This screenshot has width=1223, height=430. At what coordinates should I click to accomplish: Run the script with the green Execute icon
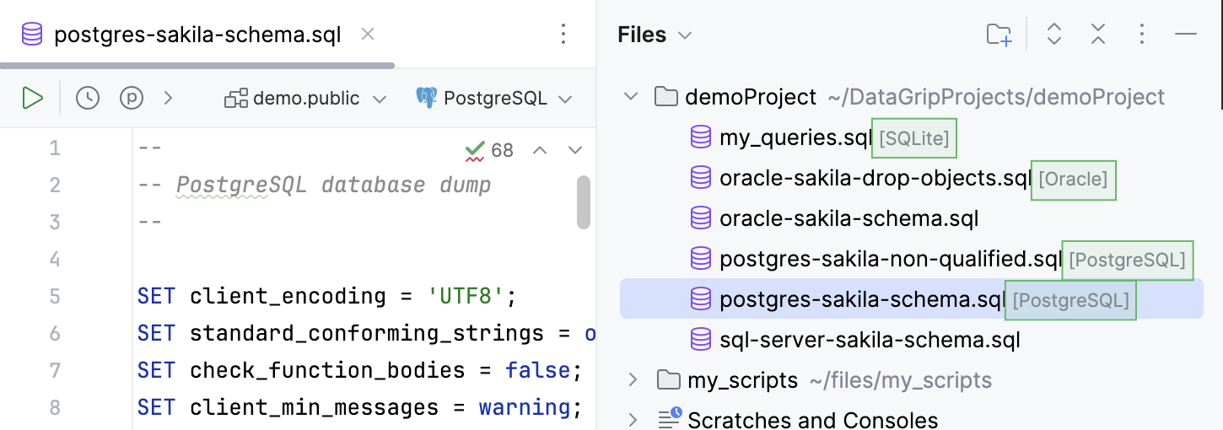pyautogui.click(x=32, y=98)
